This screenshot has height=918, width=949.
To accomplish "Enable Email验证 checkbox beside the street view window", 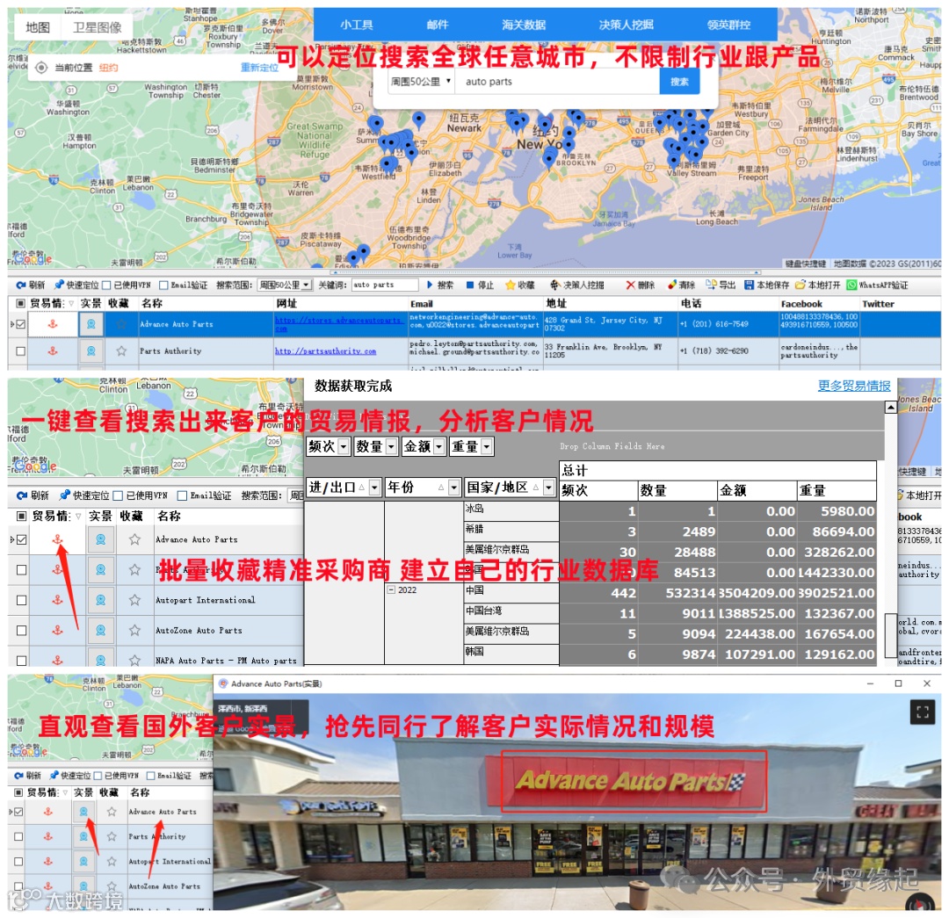I will point(151,775).
